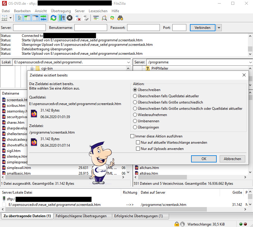
Task: Toggle message log display icon
Action: click(x=19, y=18)
